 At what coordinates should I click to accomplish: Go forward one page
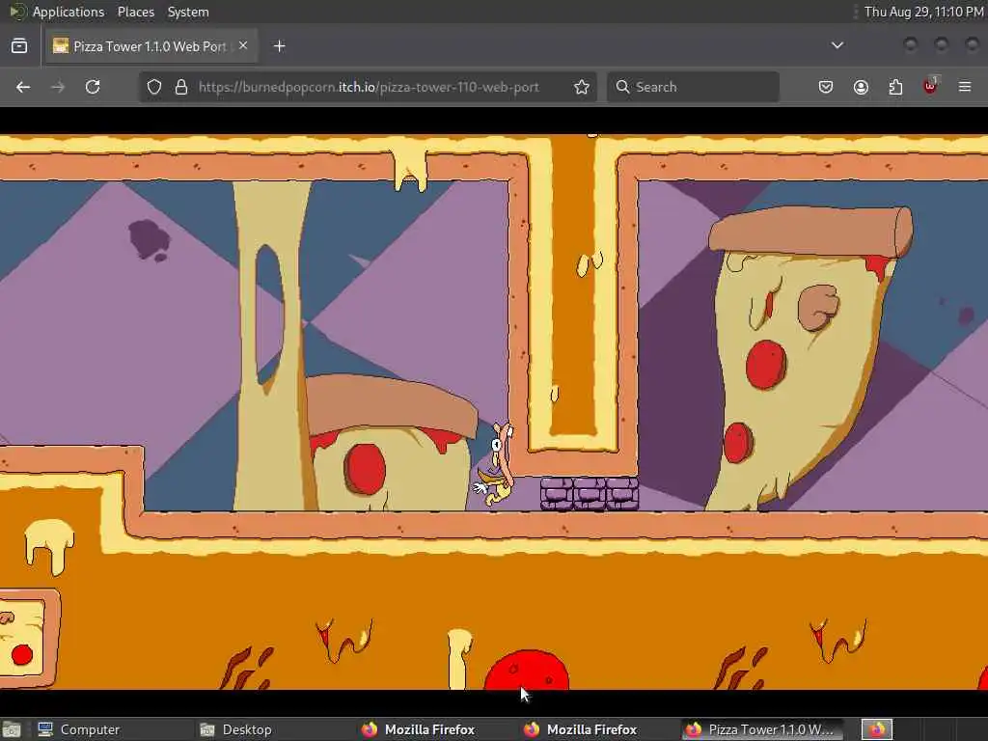(58, 87)
